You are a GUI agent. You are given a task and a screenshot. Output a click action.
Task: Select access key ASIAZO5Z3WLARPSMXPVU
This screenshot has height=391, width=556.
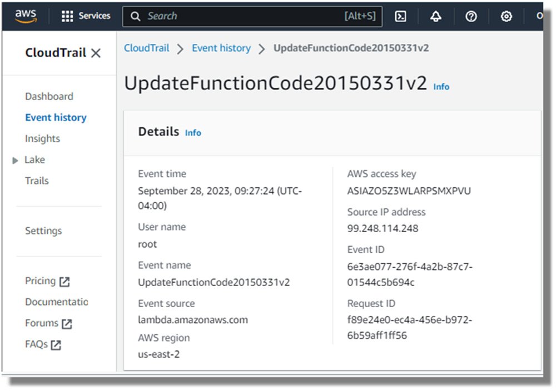coord(409,191)
